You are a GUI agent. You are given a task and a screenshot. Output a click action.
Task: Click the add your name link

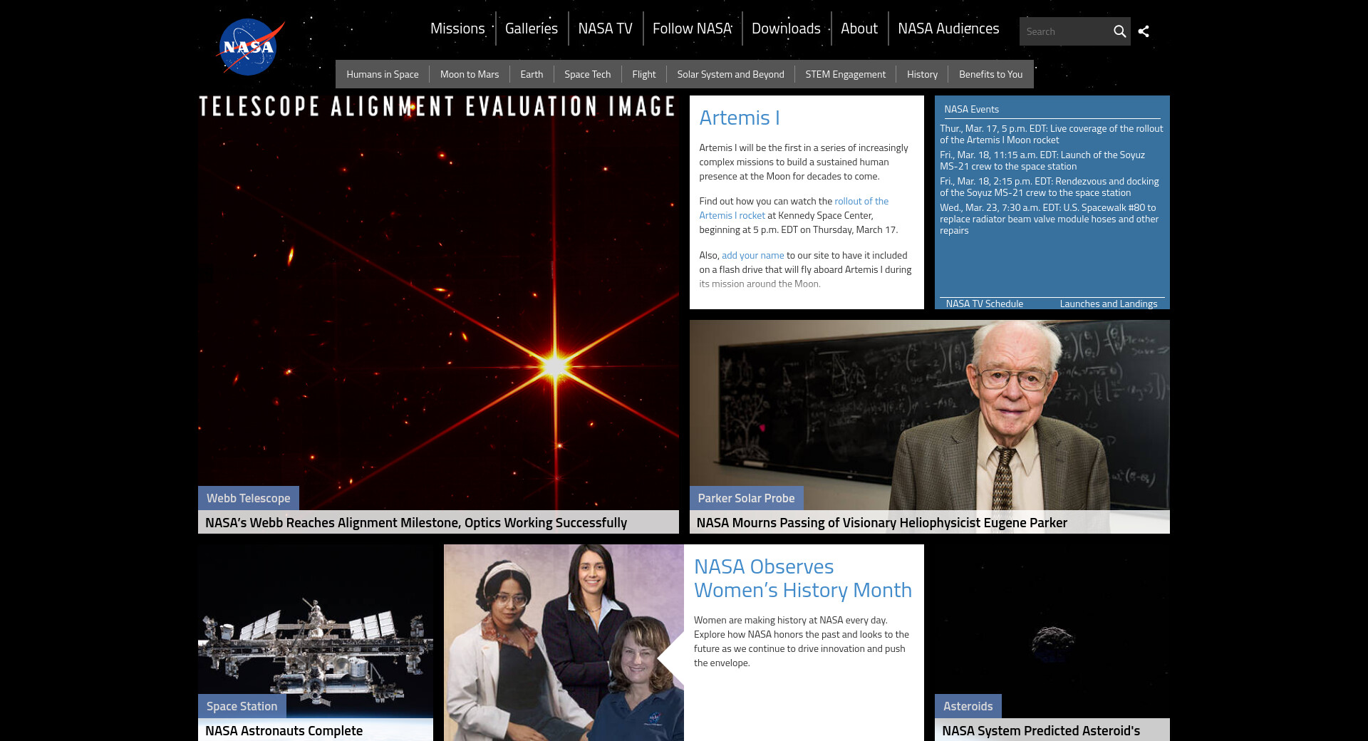753,255
